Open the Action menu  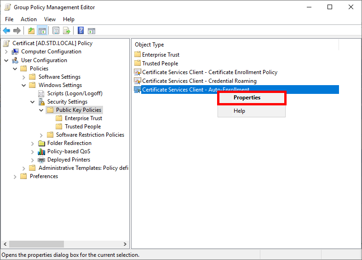point(29,19)
